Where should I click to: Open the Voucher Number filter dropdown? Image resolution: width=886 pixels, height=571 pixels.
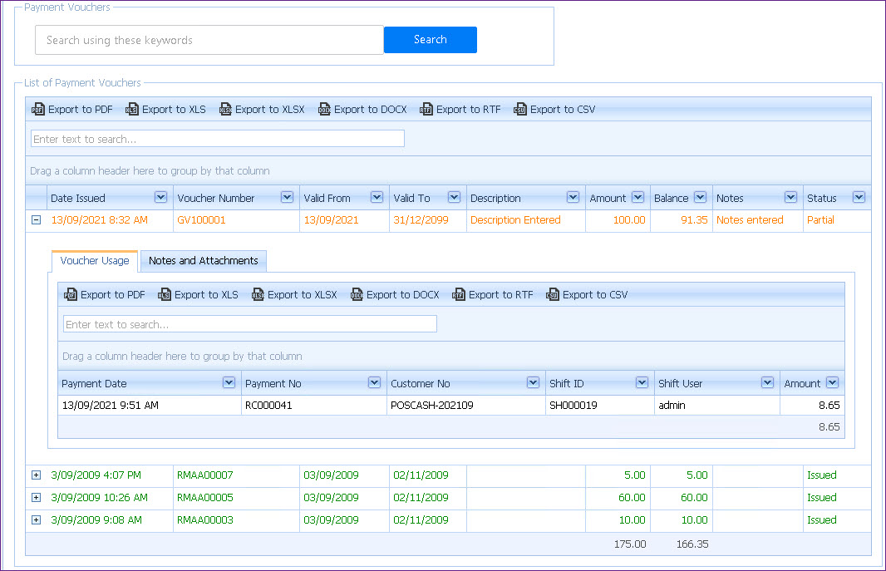click(x=287, y=198)
